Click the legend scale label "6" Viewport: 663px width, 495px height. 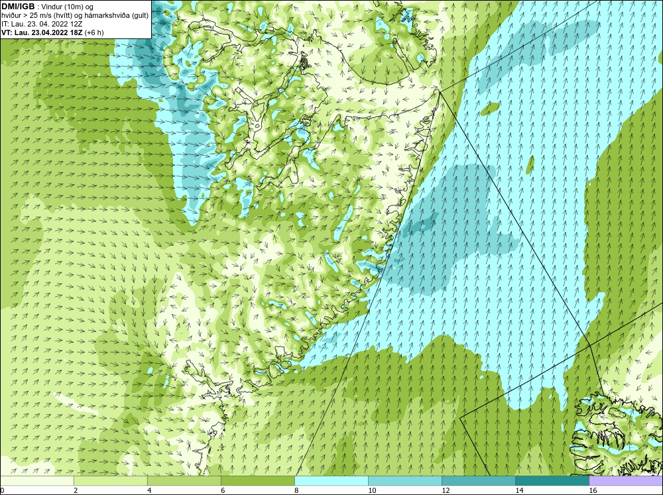click(223, 490)
